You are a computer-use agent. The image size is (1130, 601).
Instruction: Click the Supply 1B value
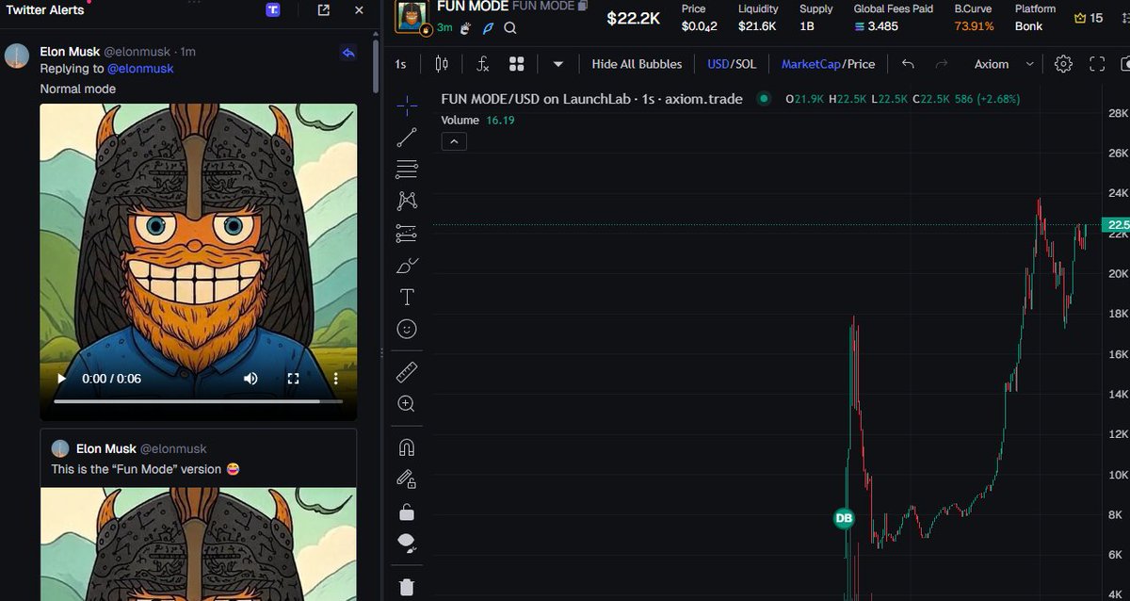click(x=807, y=26)
